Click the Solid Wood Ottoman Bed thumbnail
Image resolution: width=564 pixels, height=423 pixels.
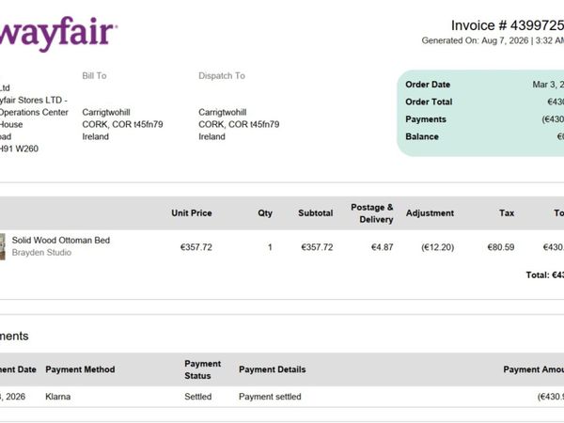tap(3, 246)
